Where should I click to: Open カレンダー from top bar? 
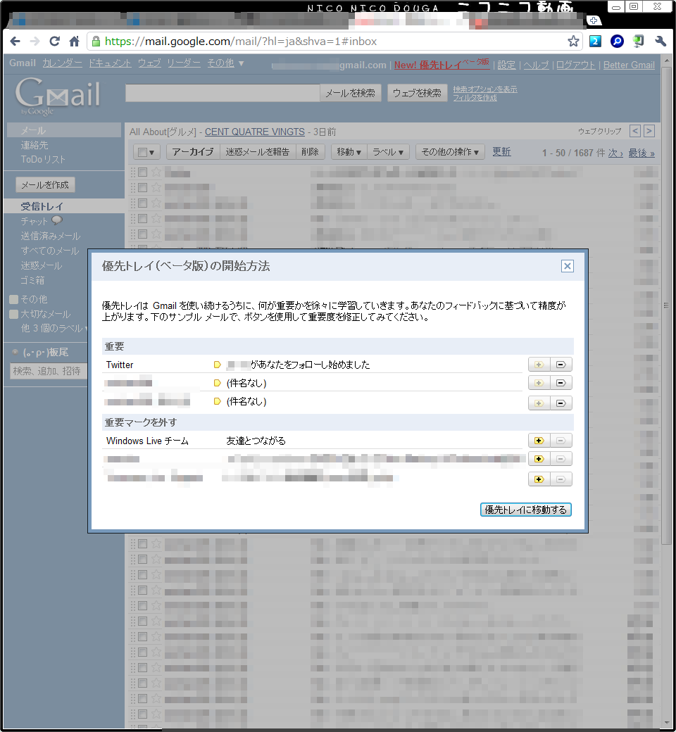click(x=62, y=63)
